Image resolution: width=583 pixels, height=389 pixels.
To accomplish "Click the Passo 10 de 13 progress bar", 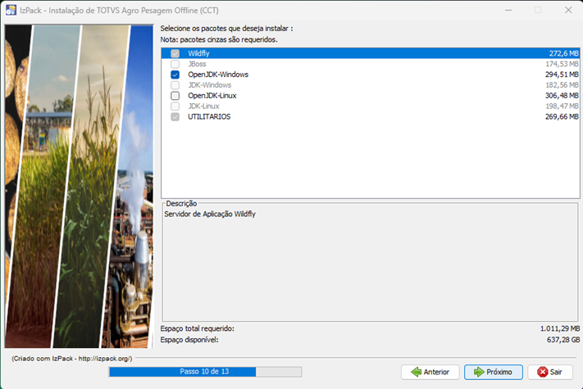I will coord(205,372).
